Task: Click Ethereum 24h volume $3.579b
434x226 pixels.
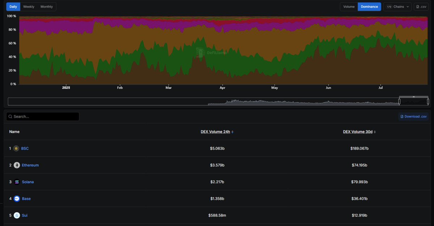Action: point(217,165)
